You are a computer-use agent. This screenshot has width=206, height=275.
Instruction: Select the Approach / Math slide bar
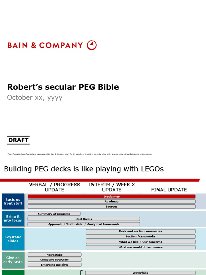coord(84,224)
